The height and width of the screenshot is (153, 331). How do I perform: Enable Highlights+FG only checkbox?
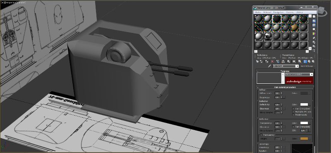click(293, 112)
